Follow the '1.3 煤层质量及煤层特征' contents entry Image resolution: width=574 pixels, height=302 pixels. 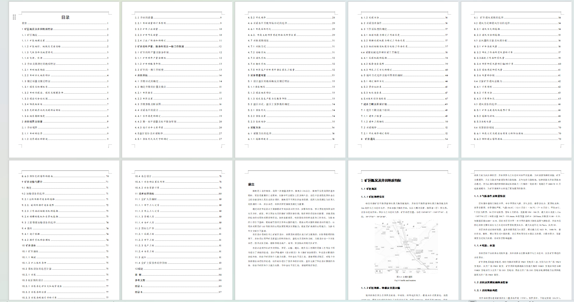[x=65, y=81]
